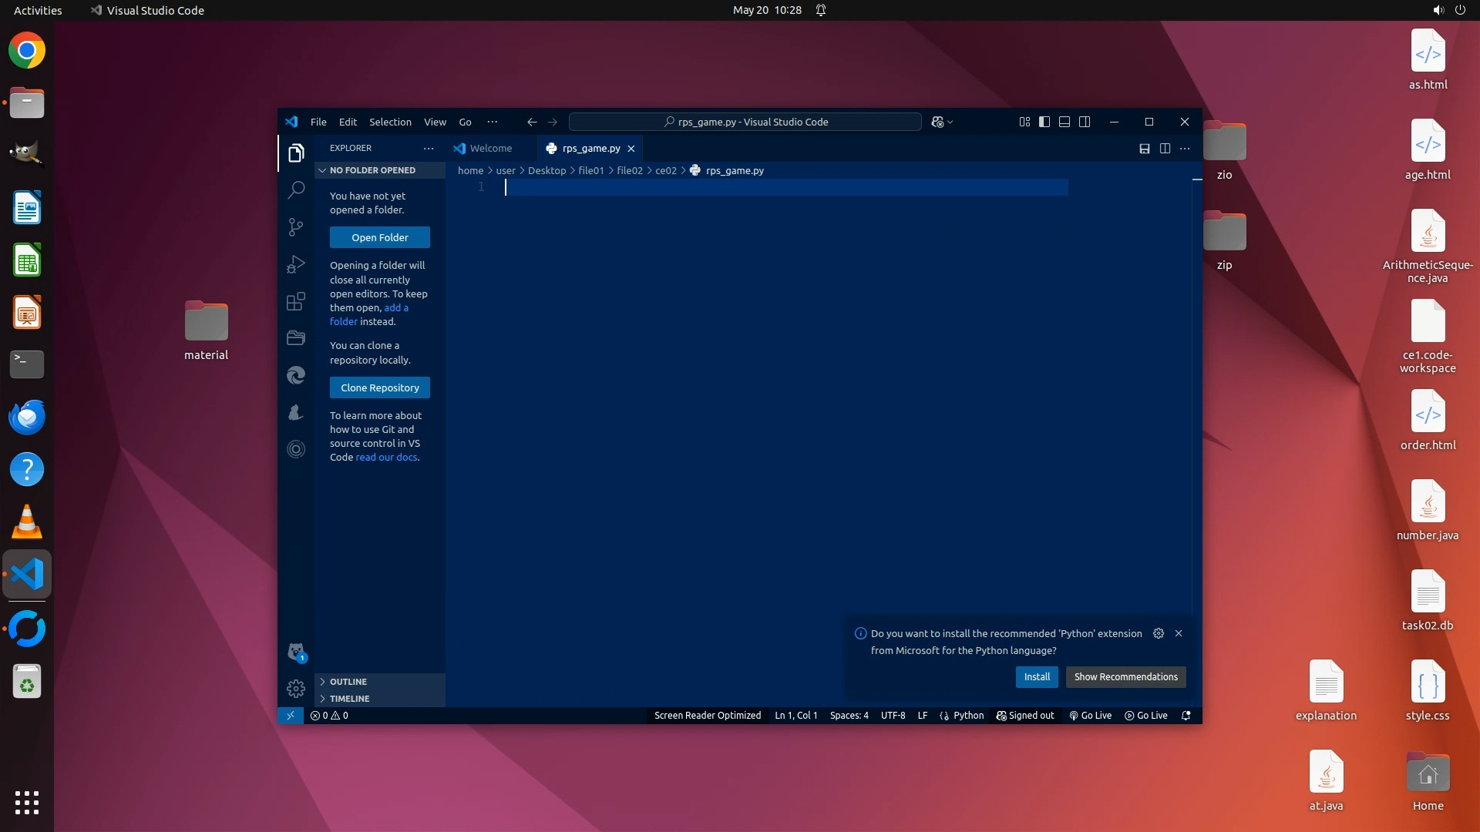Toggle the bottom panel layout button

(x=1065, y=122)
